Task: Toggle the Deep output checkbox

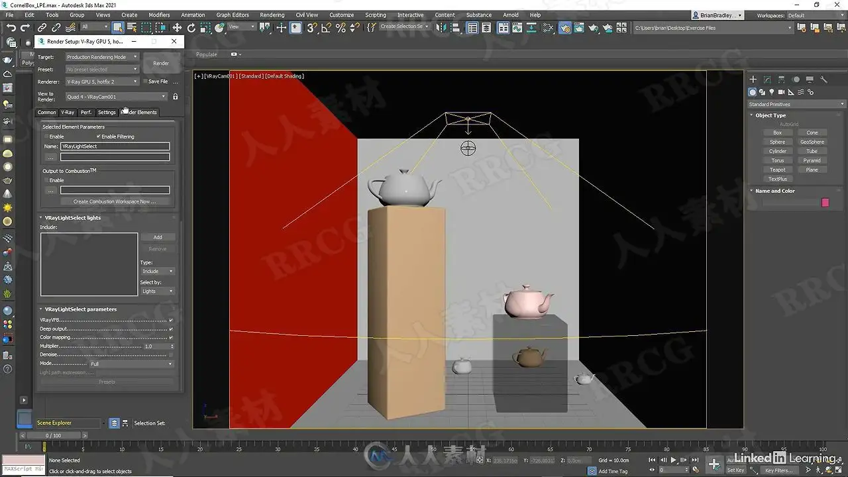Action: [171, 329]
